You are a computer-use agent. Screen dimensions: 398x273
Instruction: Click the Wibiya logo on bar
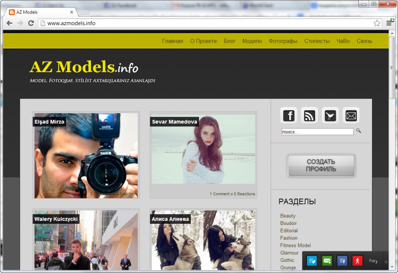point(373,261)
